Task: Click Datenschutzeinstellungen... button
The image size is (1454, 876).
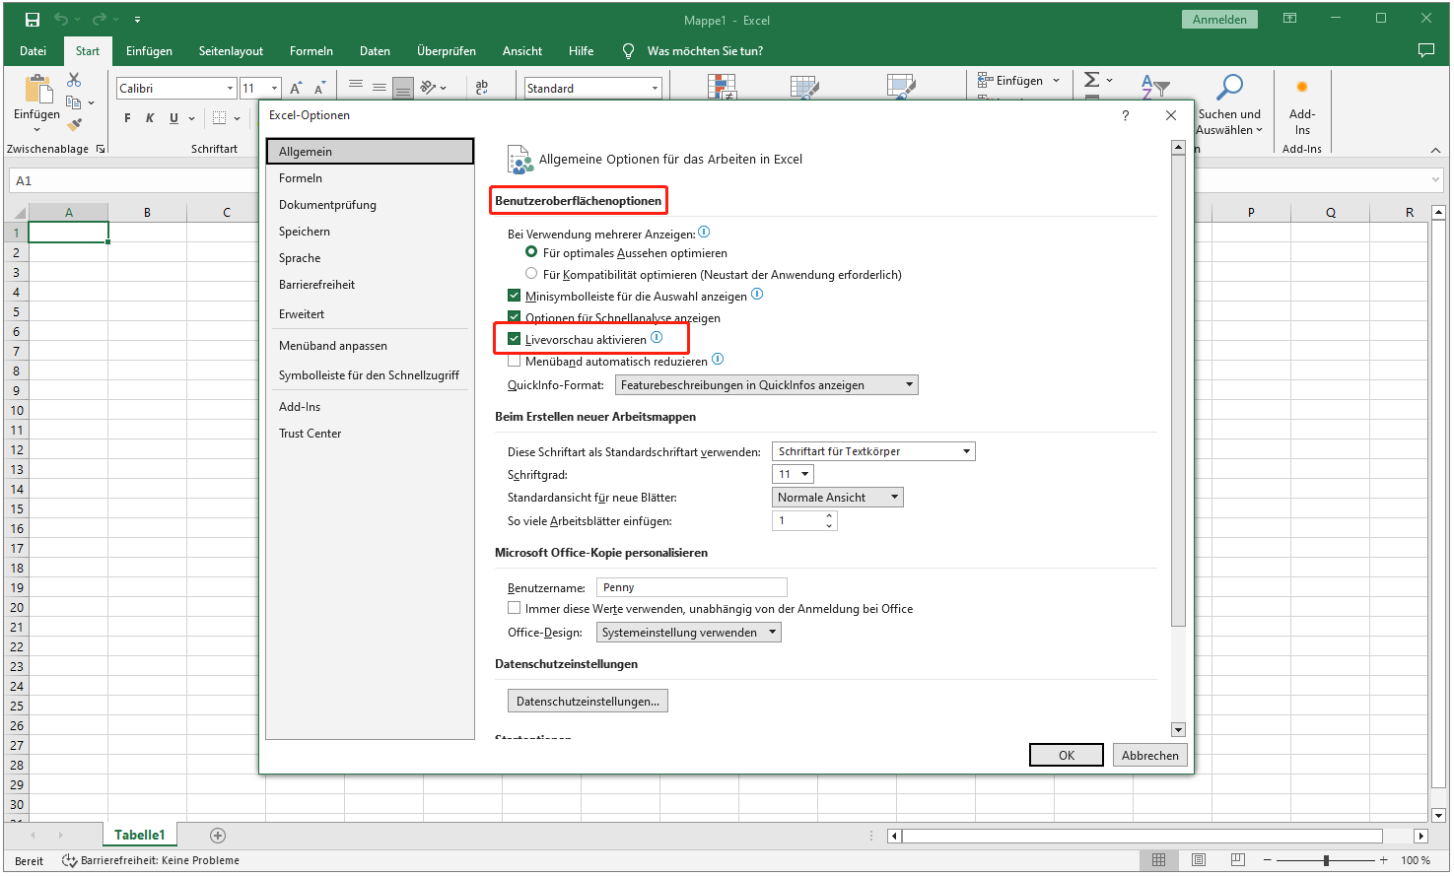Action: click(588, 701)
